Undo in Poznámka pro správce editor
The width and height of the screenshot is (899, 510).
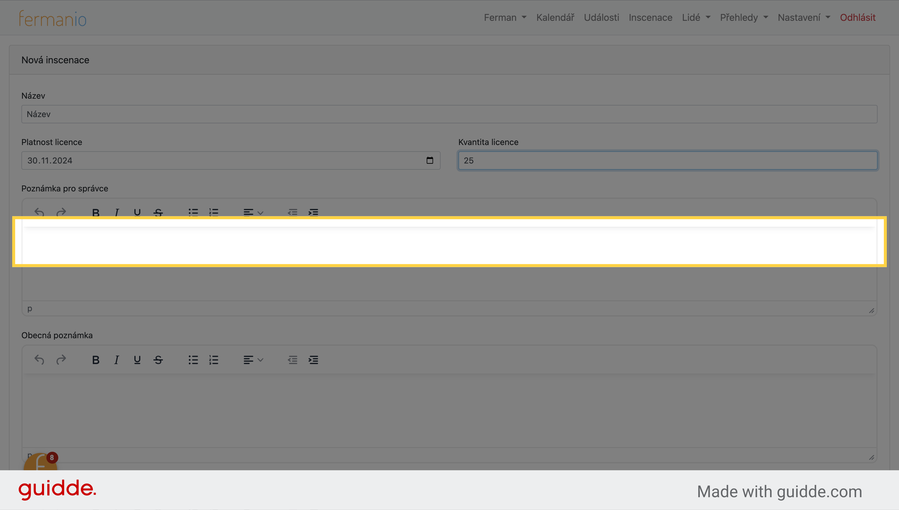(x=39, y=212)
